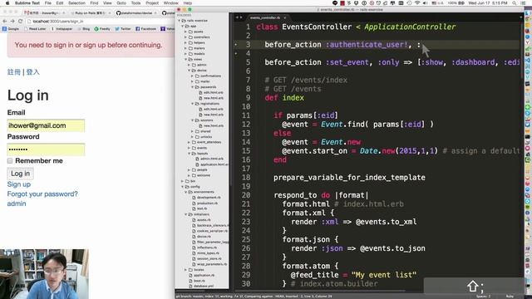Open the admin link
532x299 pixels.
tap(17, 203)
